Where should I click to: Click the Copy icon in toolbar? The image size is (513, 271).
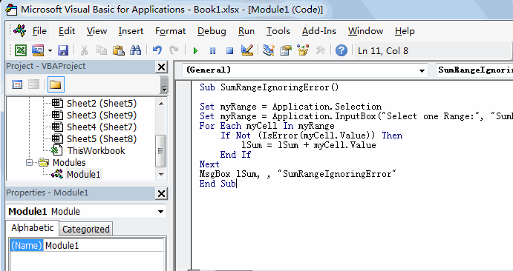coord(101,50)
